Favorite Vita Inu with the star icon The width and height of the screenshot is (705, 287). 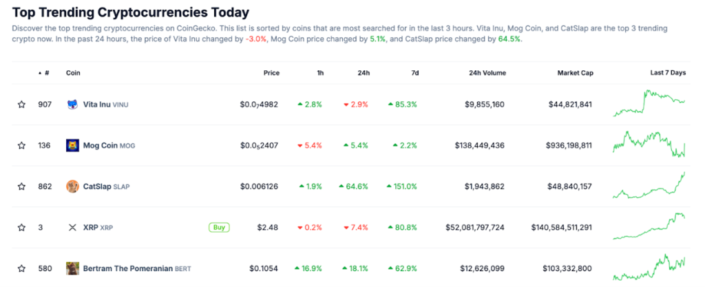coord(21,105)
